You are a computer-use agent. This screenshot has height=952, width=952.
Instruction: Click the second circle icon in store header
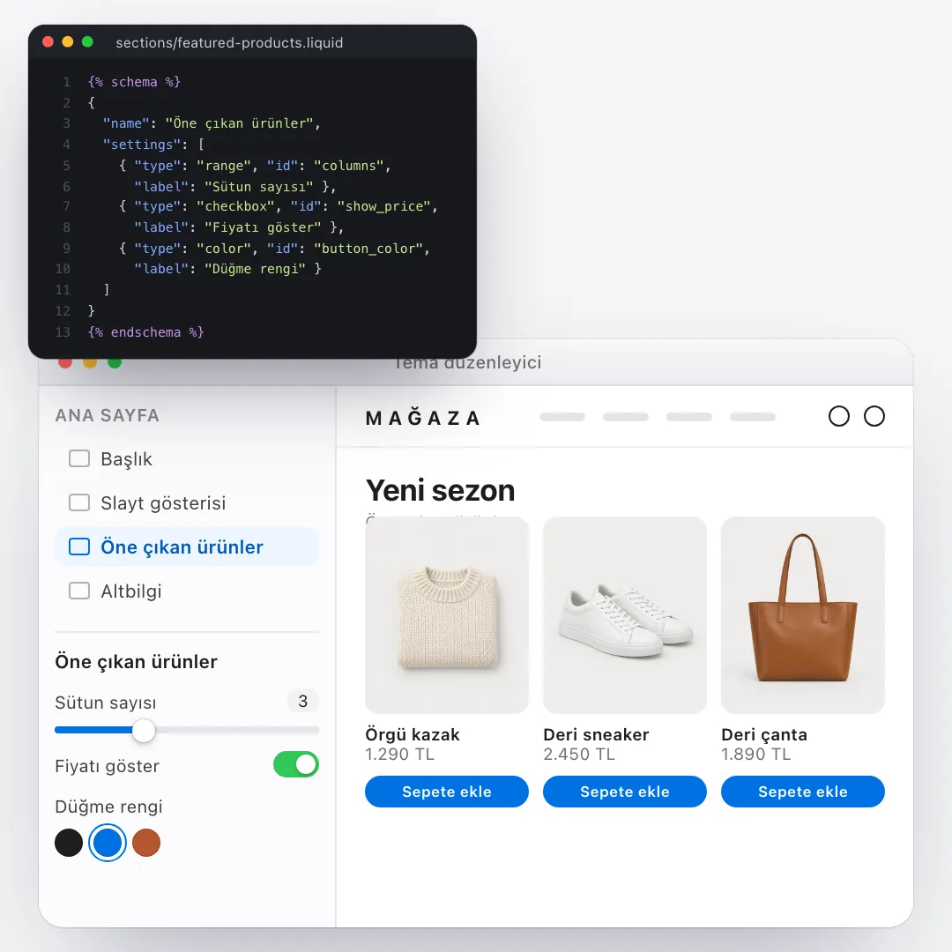[x=874, y=416]
